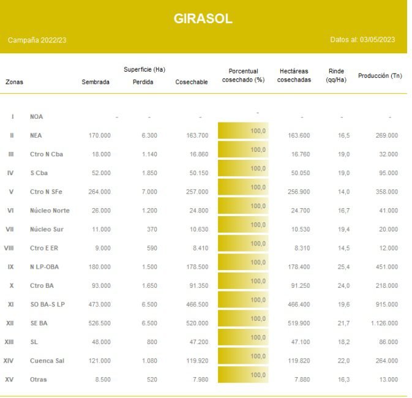Click the Ctro N SFe zone name
This screenshot has height=398, width=412.
coord(46,192)
